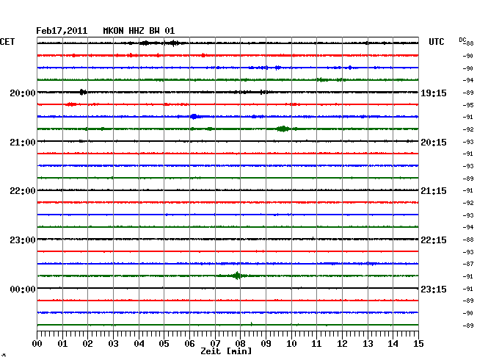Select the red burst near minute 01 below 20:00 trace
The height and width of the screenshot is (363, 477).
point(71,104)
